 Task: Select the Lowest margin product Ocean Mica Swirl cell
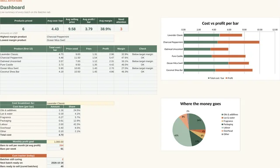[x=80, y=40]
